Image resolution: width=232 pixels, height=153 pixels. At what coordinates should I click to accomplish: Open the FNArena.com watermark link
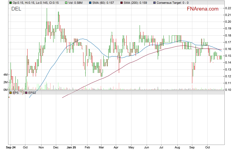point(203,9)
